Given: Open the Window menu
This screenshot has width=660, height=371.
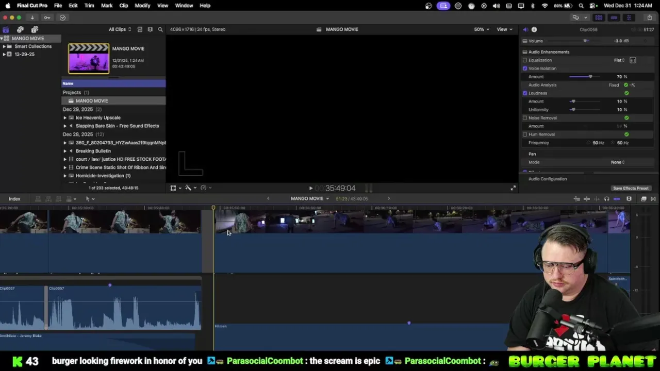Looking at the screenshot, I should [184, 6].
